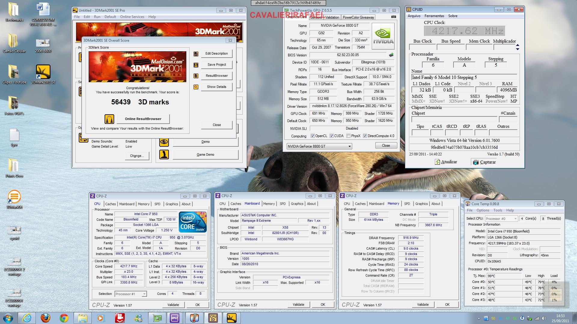577x324 pixels.
Task: Open the 2006-8800 desktop image file
Action: [43, 45]
